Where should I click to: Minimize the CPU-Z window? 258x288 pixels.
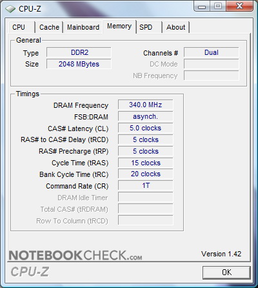[x=202, y=6]
